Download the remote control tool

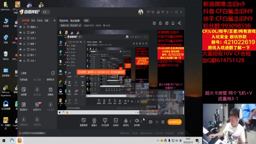tap(37, 121)
